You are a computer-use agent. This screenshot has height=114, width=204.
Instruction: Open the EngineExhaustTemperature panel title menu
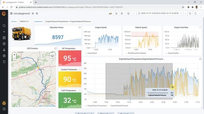142,59
